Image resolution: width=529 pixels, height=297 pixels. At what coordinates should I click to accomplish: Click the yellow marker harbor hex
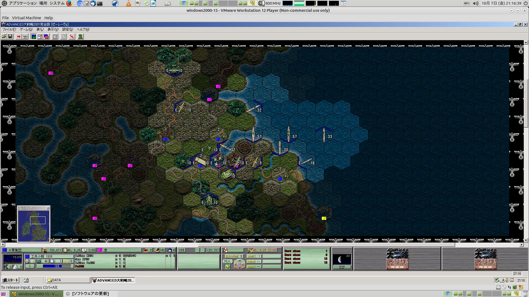[x=324, y=214]
